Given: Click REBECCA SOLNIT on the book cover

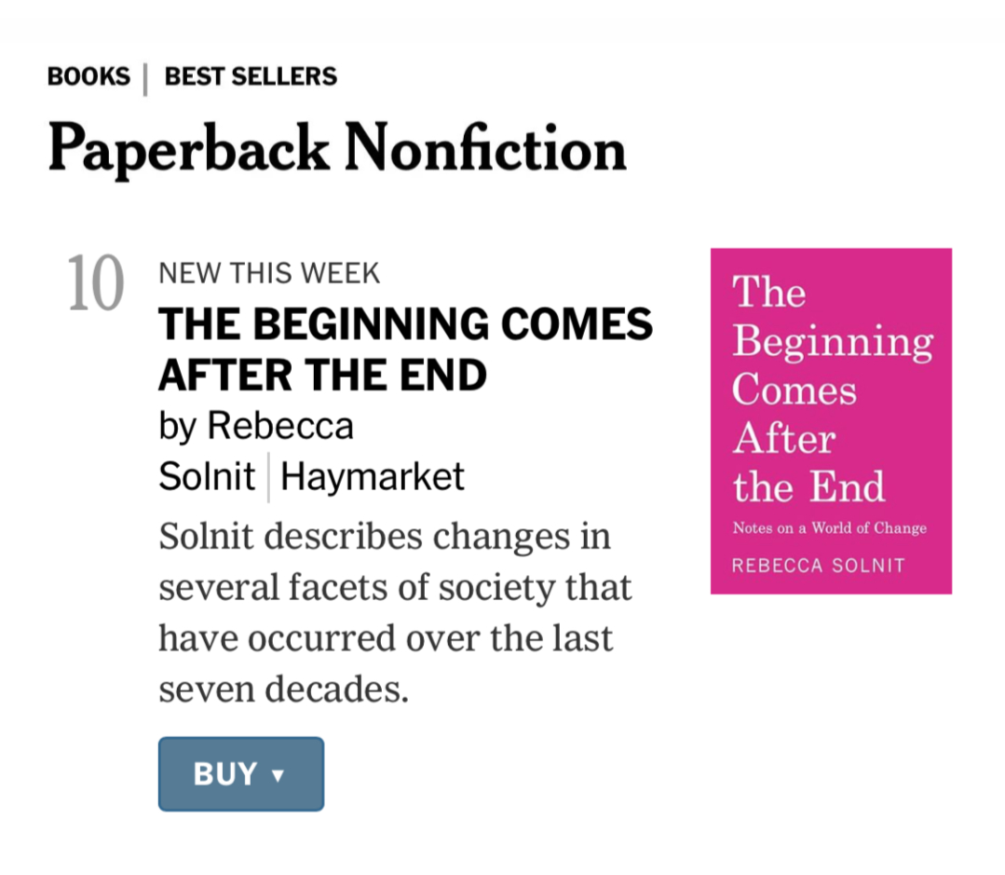Looking at the screenshot, I should (x=818, y=566).
